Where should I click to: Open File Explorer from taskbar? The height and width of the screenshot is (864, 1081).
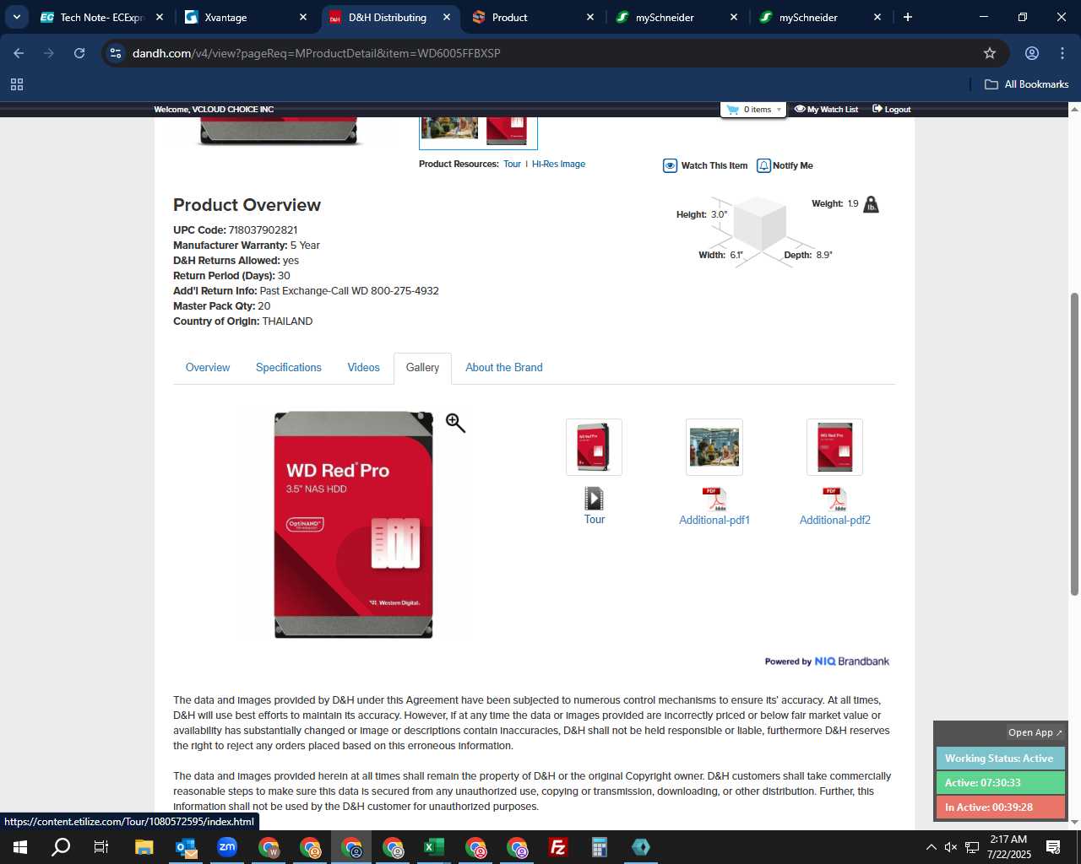point(144,847)
